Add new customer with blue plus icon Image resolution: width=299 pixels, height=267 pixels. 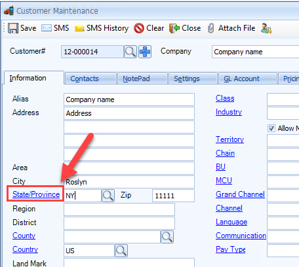145,52
